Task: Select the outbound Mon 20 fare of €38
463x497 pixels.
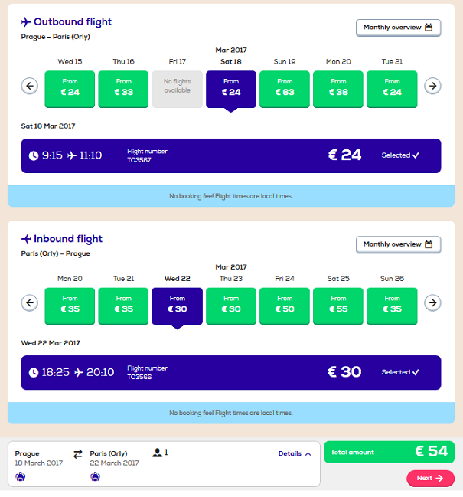Action: pyautogui.click(x=338, y=89)
